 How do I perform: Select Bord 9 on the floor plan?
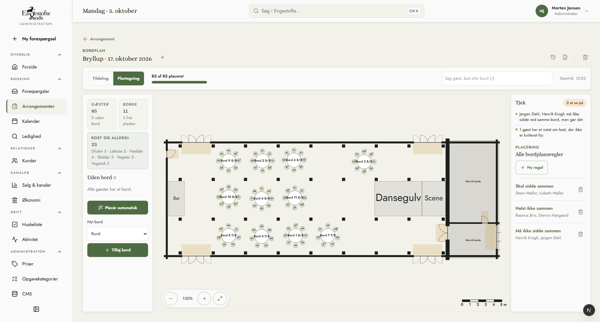pyautogui.click(x=228, y=161)
